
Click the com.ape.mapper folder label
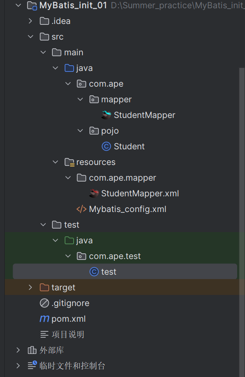(122, 178)
